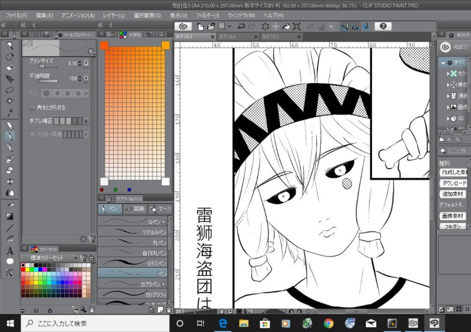Adjust the ブラシサイズ slider
Viewport: 471px width, 332px height.
coord(48,66)
